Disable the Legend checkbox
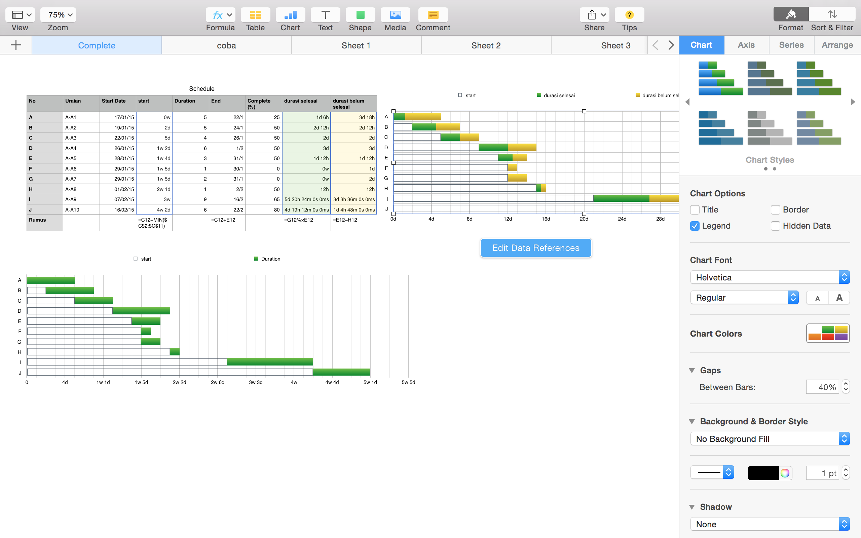The image size is (861, 538). (x=695, y=226)
